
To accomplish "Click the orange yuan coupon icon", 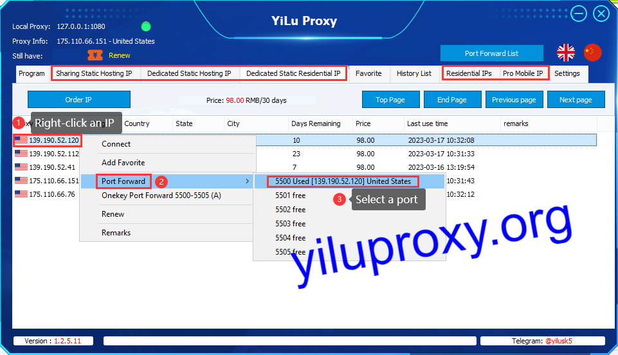I will (95, 55).
